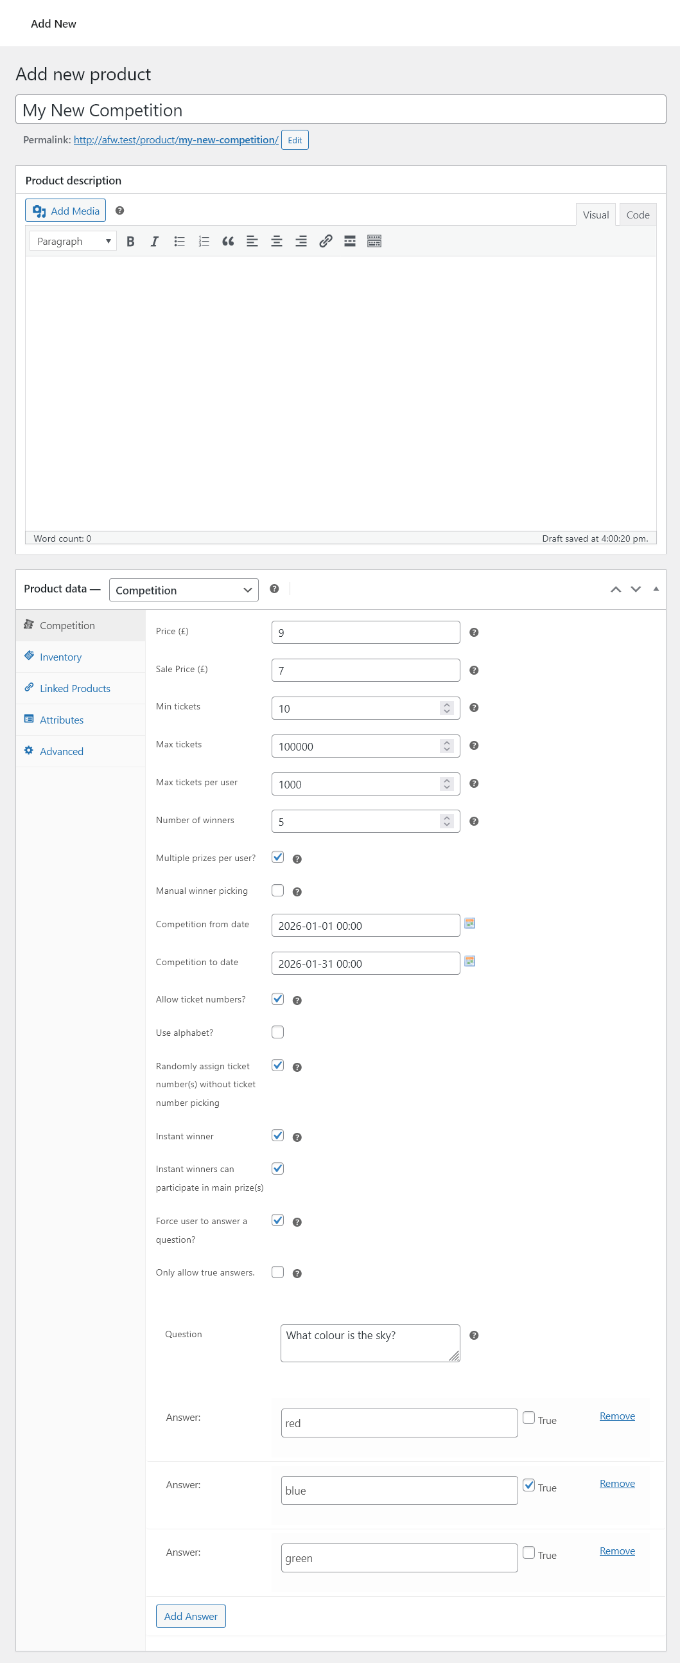Toggle Allow ticket numbers checkbox
The width and height of the screenshot is (680, 1663).
pos(278,999)
